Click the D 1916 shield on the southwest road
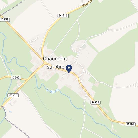The height and width of the screenshot is (138, 138). tap(13, 95)
